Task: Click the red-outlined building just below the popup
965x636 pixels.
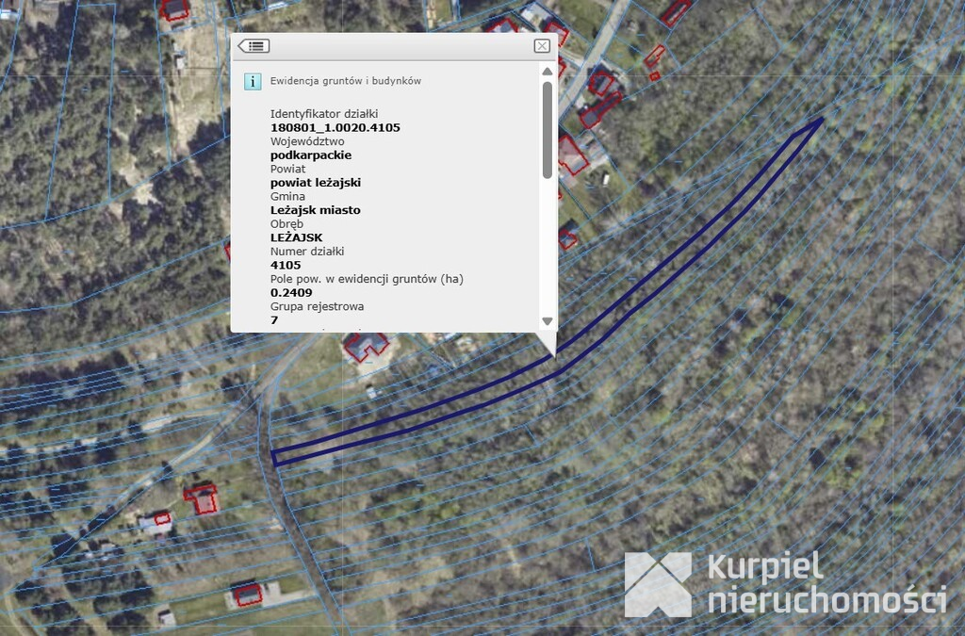Action: 367,348
